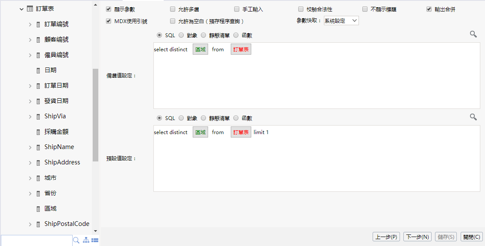The width and height of the screenshot is (485, 246).
Task: Uncheck the 顯示參數 checkbox
Action: [x=109, y=9]
